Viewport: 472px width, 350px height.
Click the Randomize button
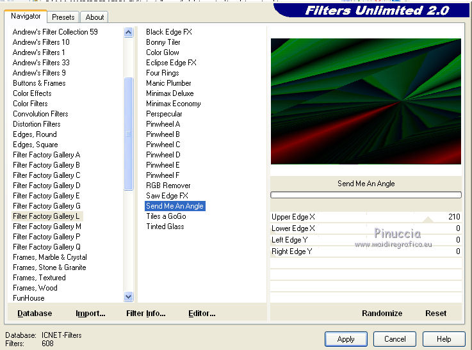(x=382, y=314)
